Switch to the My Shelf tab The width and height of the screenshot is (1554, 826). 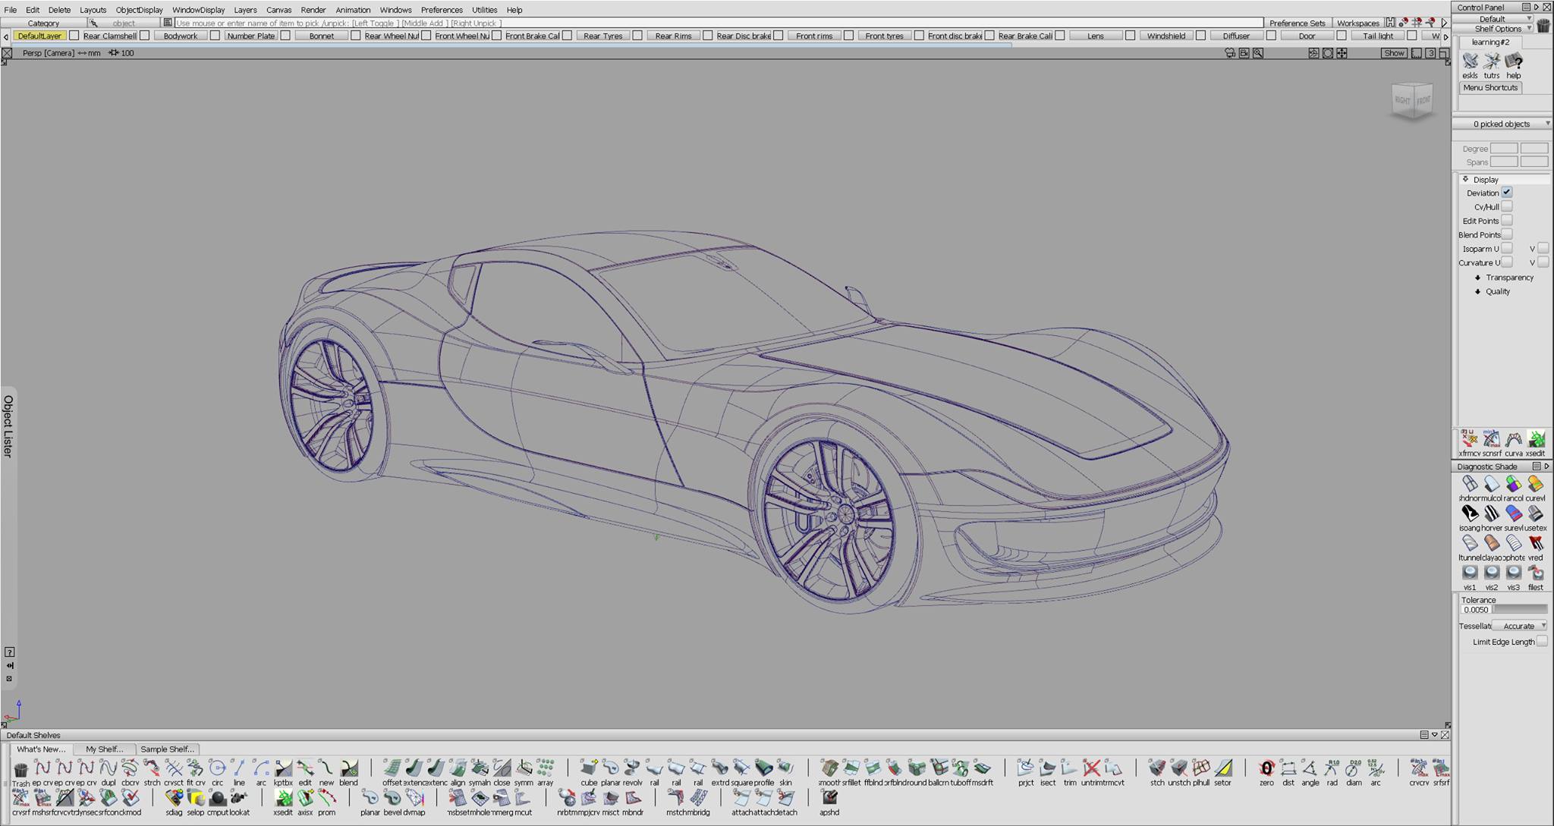[x=104, y=749]
